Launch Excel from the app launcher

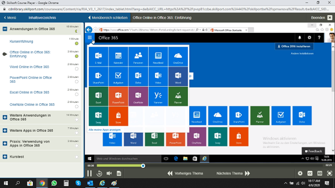click(98, 97)
